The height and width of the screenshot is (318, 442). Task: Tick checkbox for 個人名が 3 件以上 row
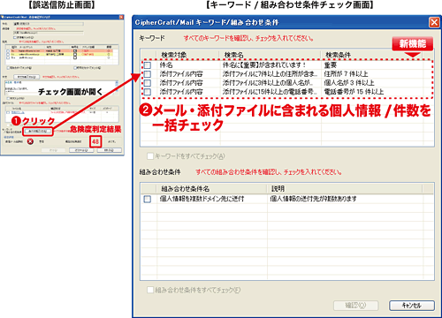(x=148, y=83)
